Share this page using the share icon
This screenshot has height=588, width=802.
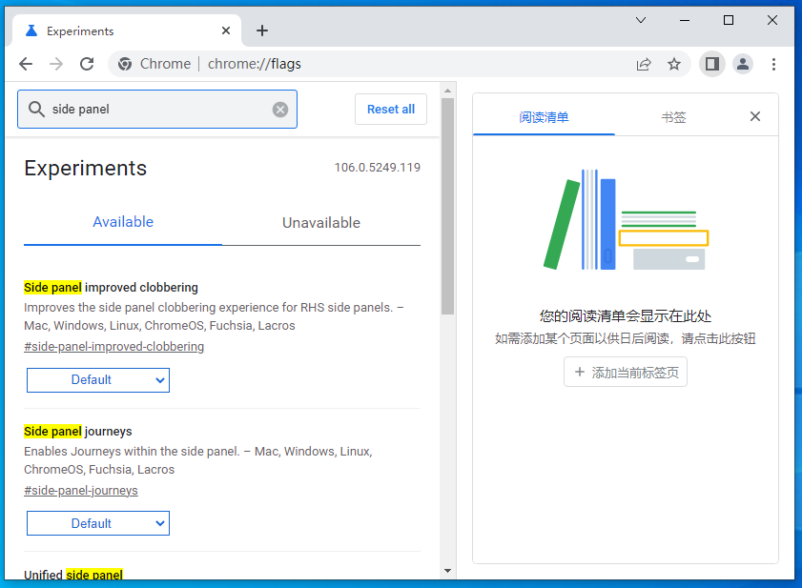(x=644, y=64)
